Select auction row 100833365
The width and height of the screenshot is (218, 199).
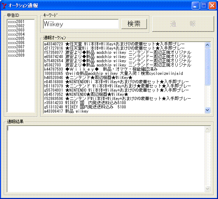point(124,73)
